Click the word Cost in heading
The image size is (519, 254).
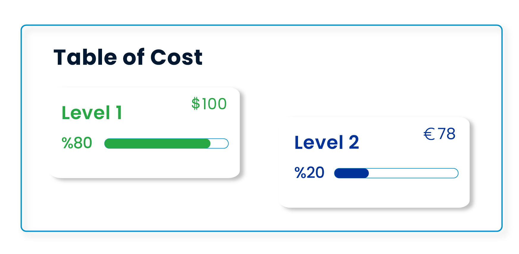coord(176,57)
